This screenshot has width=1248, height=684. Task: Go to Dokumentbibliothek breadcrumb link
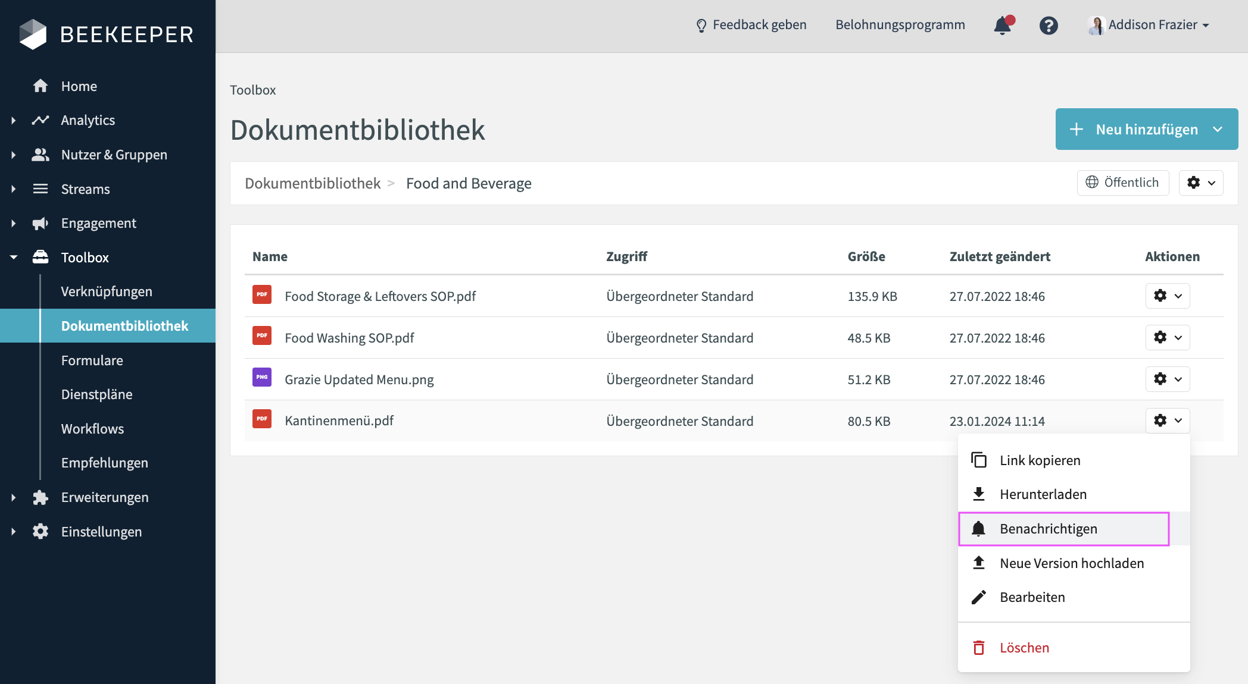[x=313, y=183]
